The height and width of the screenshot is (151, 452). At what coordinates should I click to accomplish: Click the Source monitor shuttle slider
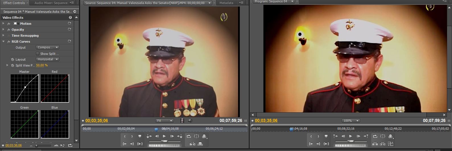164,141
